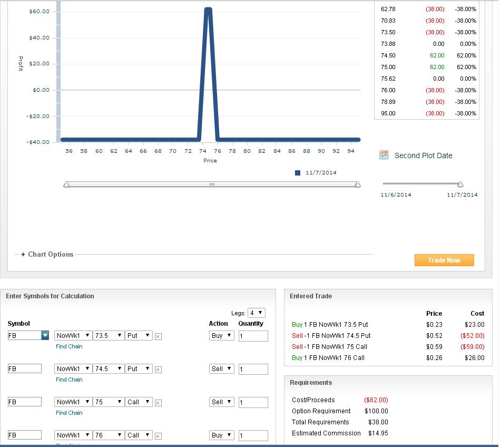Delete the 74.5 Put leg via red X

(158, 370)
